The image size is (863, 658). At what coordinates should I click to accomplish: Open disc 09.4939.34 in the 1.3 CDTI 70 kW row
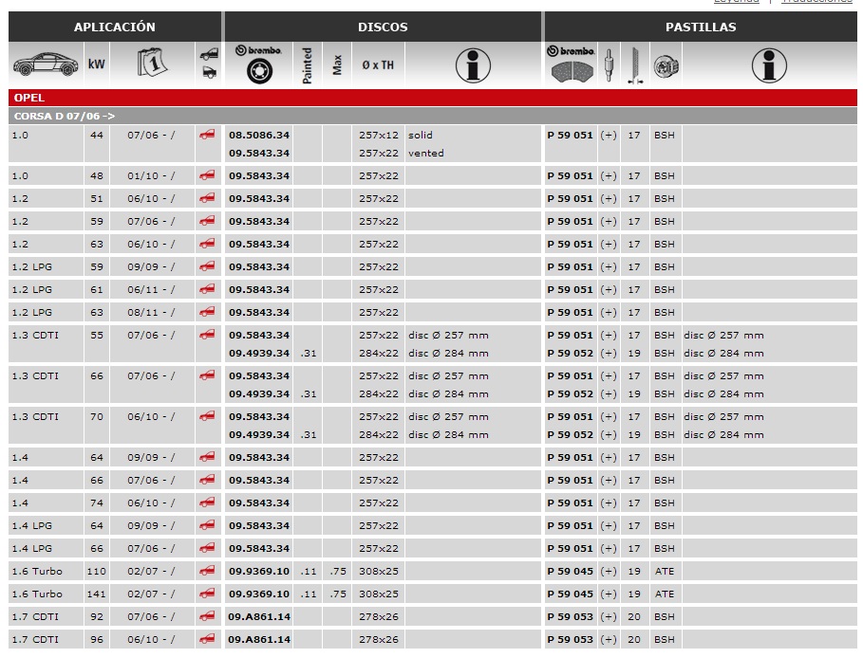pos(258,435)
